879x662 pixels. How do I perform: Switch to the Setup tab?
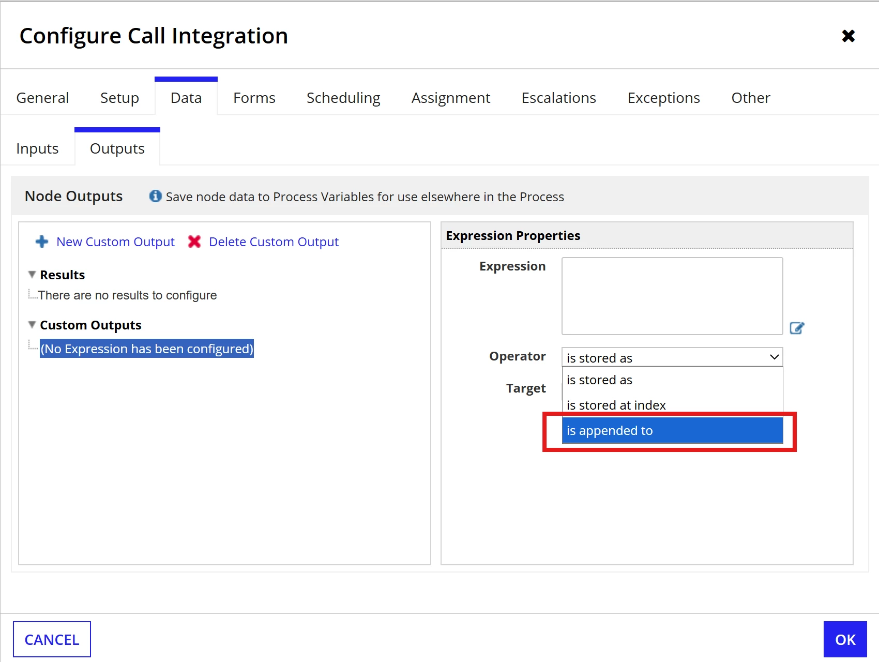[x=119, y=98]
